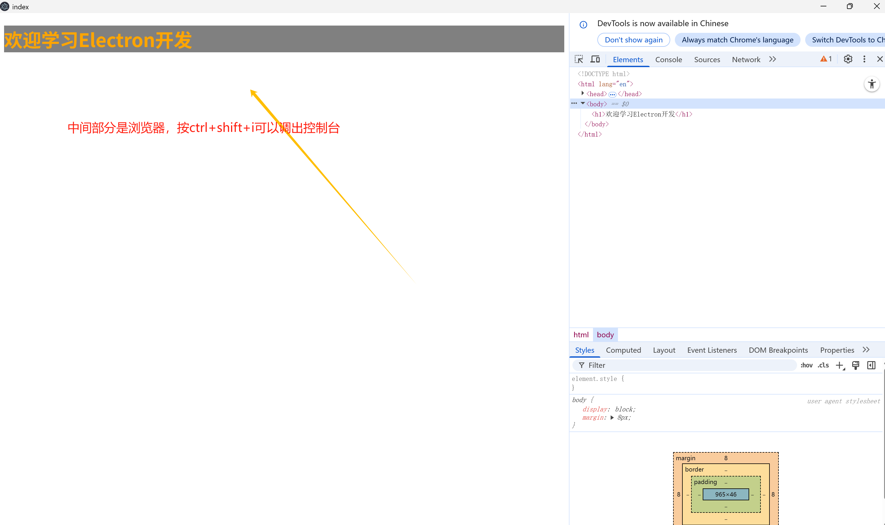Expand the margin shorthand property triangle

pos(612,418)
